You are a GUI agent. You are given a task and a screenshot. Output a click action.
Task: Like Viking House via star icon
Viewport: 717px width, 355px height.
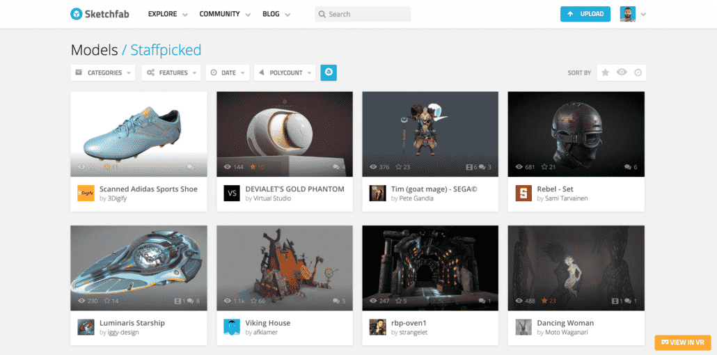click(x=253, y=301)
